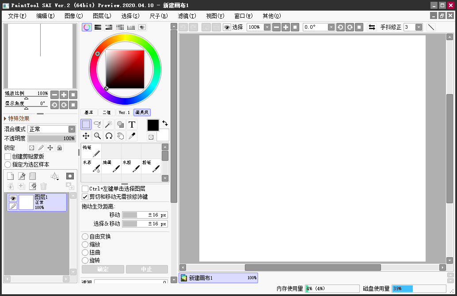Select the 自由变换 radio button
Image resolution: width=457 pixels, height=296 pixels.
click(85, 236)
